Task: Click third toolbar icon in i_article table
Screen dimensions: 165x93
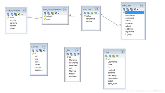Action: 40,51
